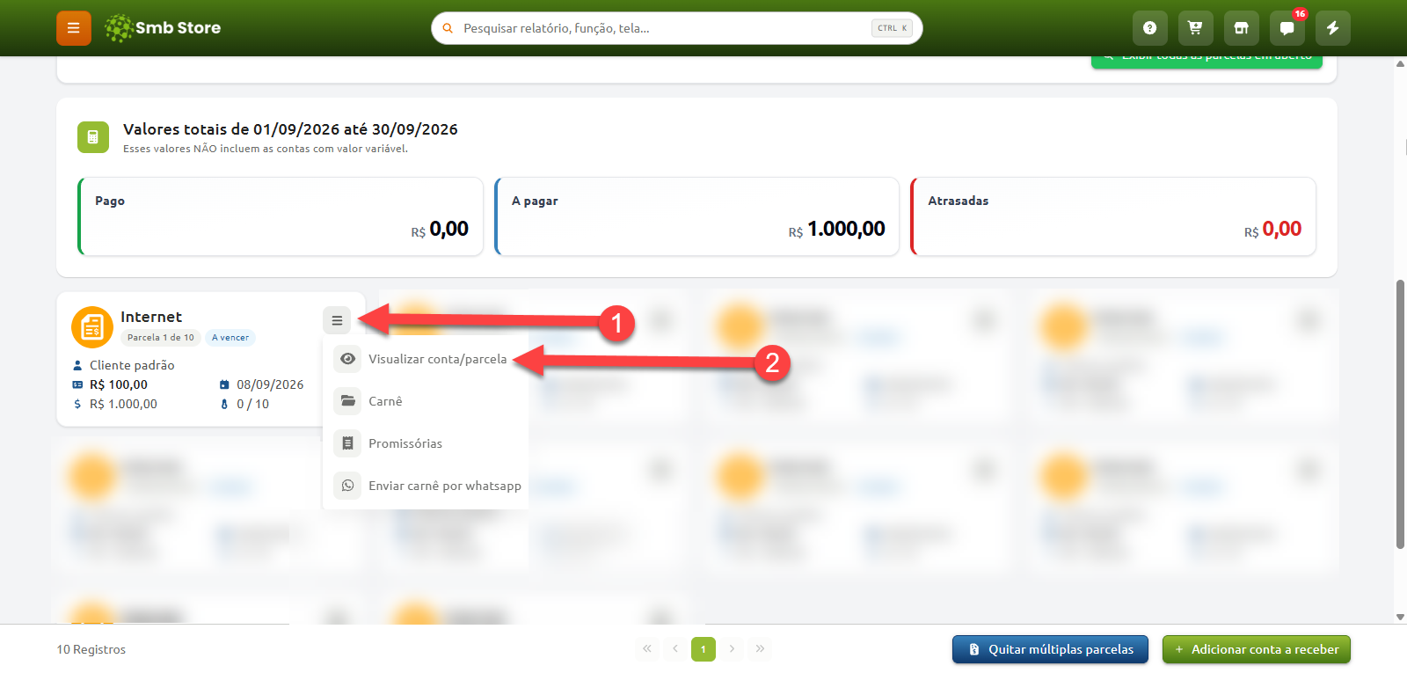Click the Atrasadas totals card
1407x673 pixels.
(1113, 216)
